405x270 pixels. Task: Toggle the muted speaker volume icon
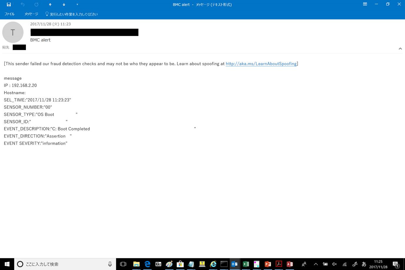(x=334, y=264)
